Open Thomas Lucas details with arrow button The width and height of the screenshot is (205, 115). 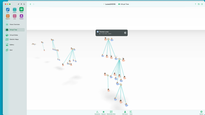[x=125, y=33]
